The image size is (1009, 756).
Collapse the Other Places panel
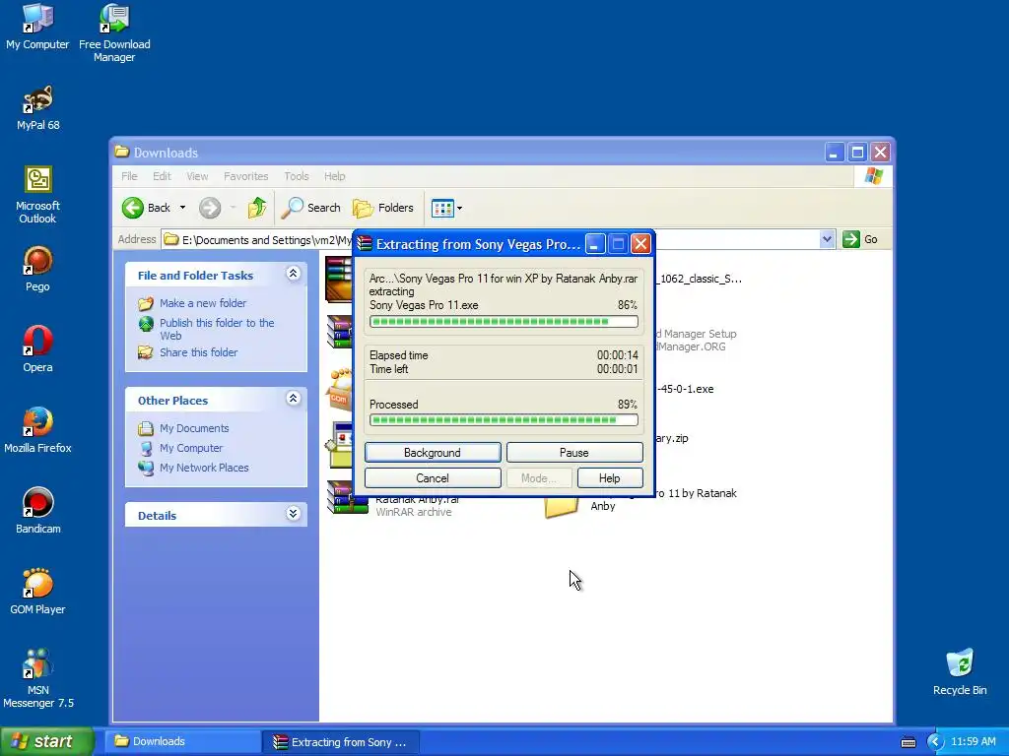(x=293, y=399)
